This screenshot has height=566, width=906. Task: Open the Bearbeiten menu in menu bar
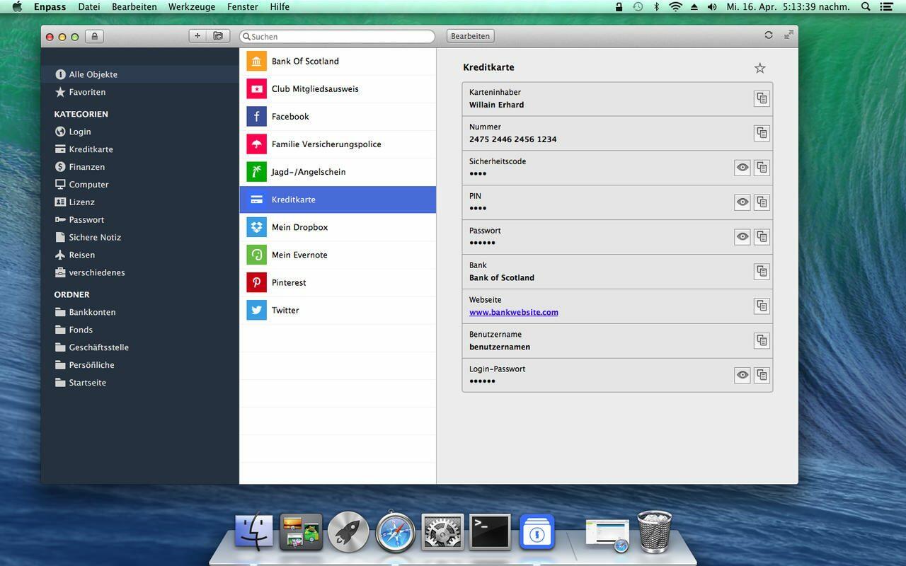[134, 6]
